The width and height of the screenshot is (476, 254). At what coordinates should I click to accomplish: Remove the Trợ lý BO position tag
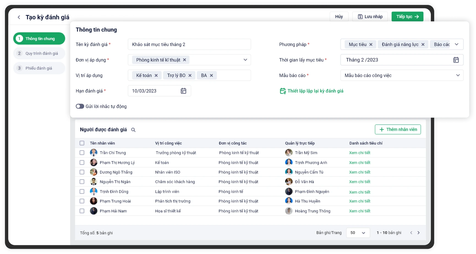point(190,75)
